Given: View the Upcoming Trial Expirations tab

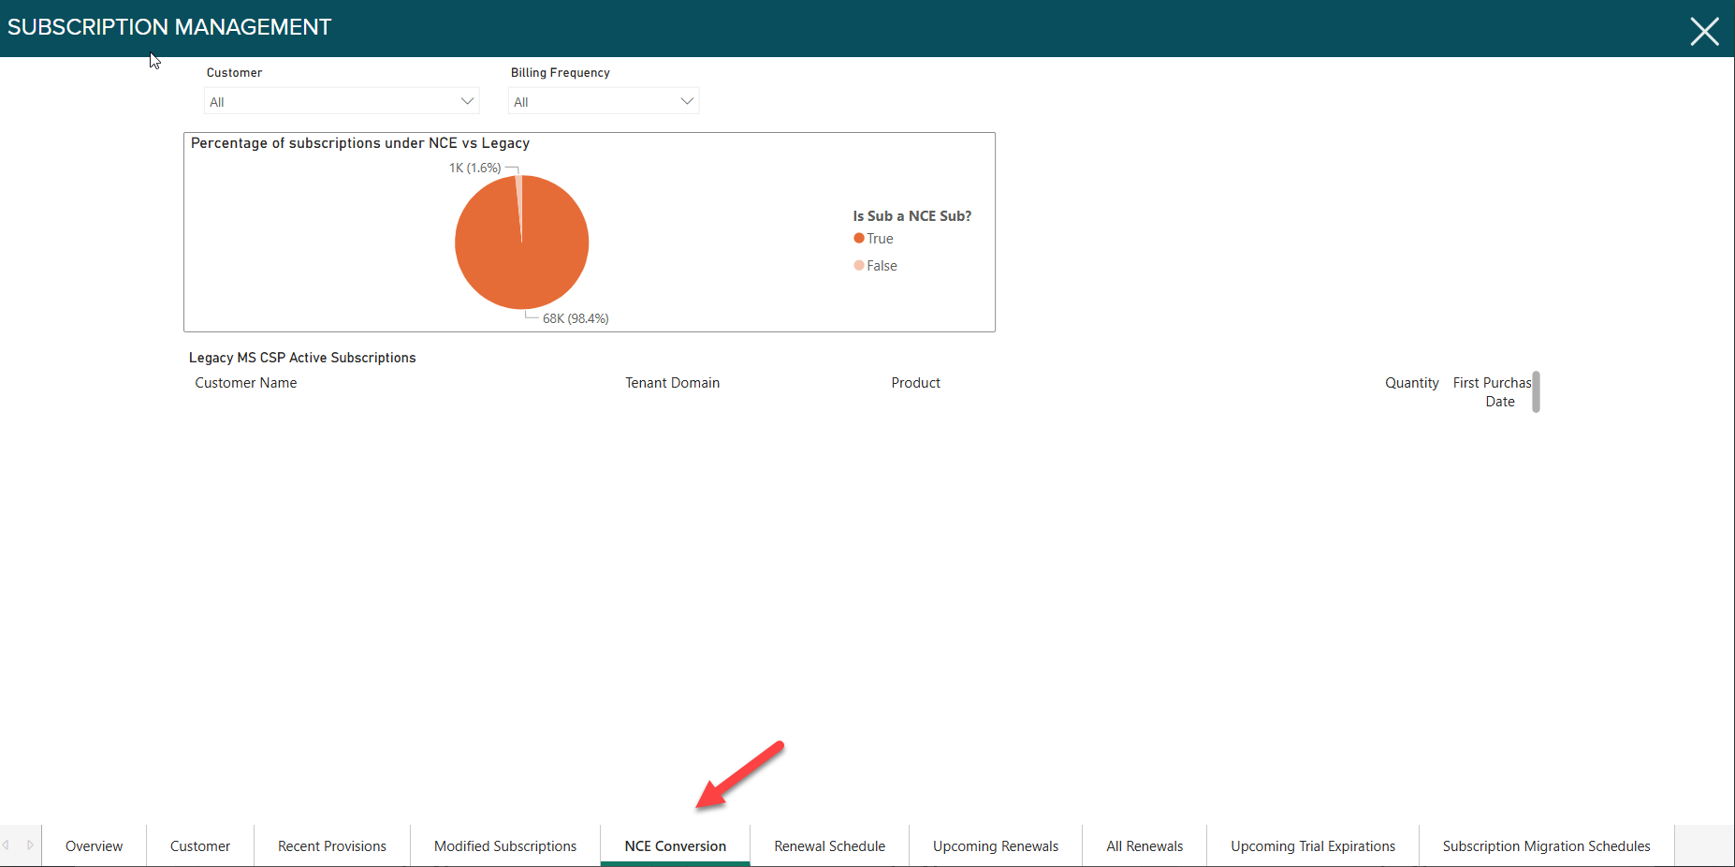Looking at the screenshot, I should 1312,845.
